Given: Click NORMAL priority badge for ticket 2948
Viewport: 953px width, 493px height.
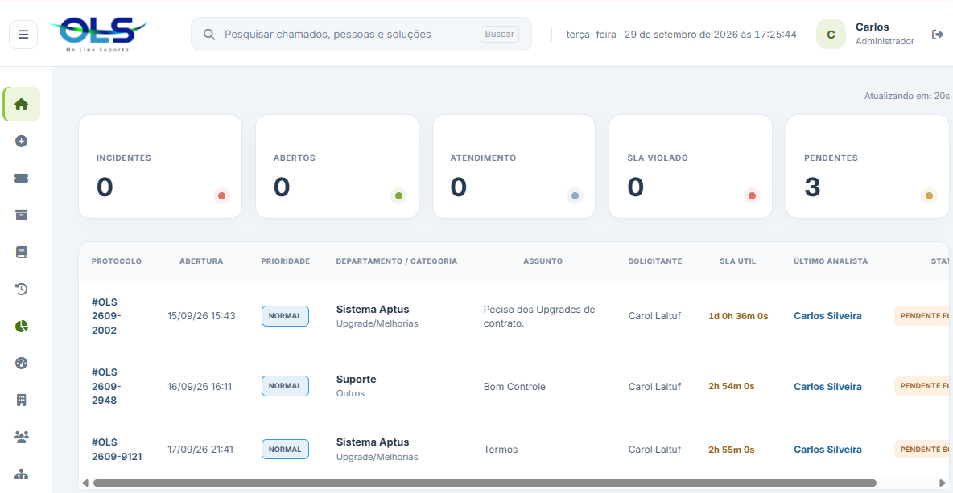Looking at the screenshot, I should (285, 386).
